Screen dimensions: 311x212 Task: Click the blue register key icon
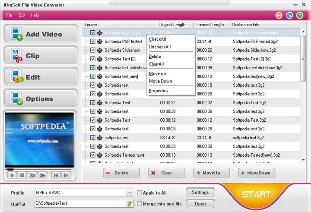pyautogui.click(x=289, y=16)
